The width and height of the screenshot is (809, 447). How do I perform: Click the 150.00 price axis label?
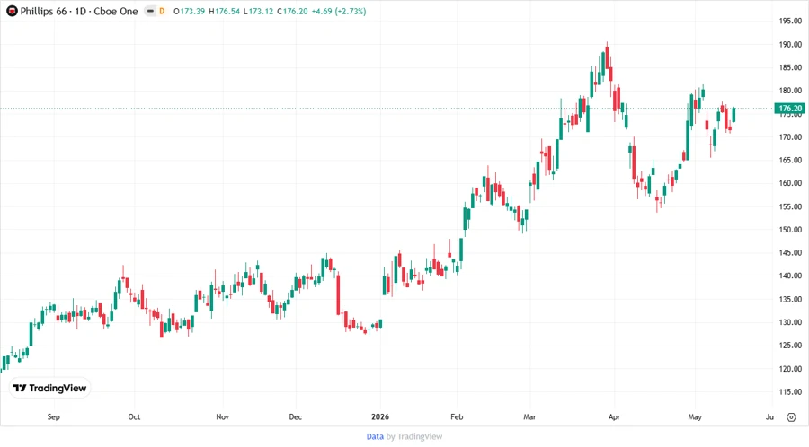(x=790, y=230)
